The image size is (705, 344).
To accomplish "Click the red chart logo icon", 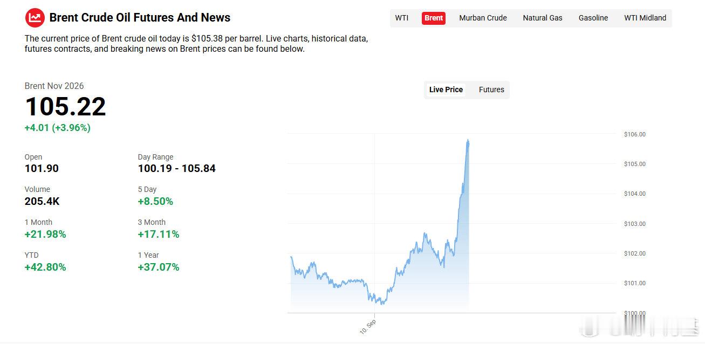I will click(35, 18).
